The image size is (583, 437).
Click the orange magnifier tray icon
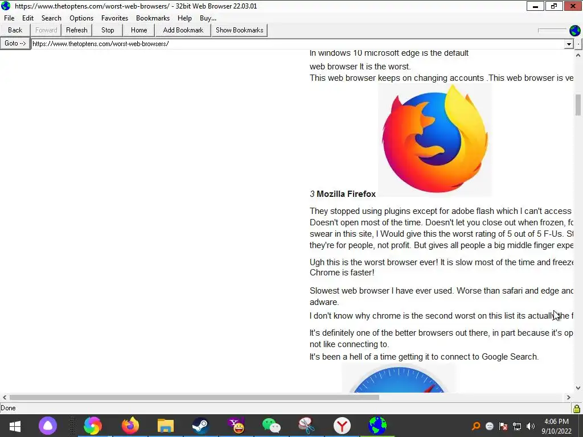475,426
